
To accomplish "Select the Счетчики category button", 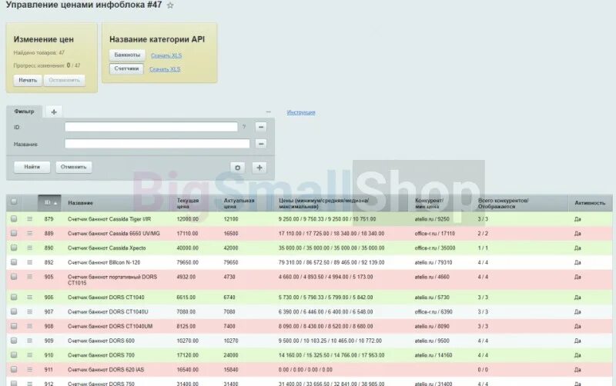I will pyautogui.click(x=126, y=68).
